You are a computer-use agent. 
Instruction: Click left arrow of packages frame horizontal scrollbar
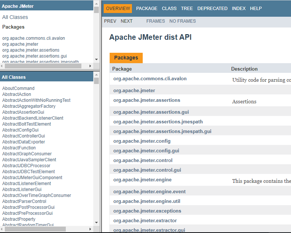(x=3, y=66)
